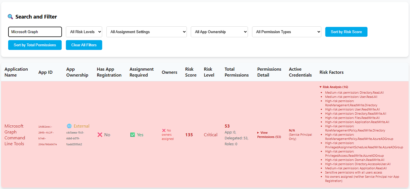Image resolution: width=410 pixels, height=189 pixels.
Task: Click Medium-risk permission Application.Read.All entry
Action: coord(356,168)
